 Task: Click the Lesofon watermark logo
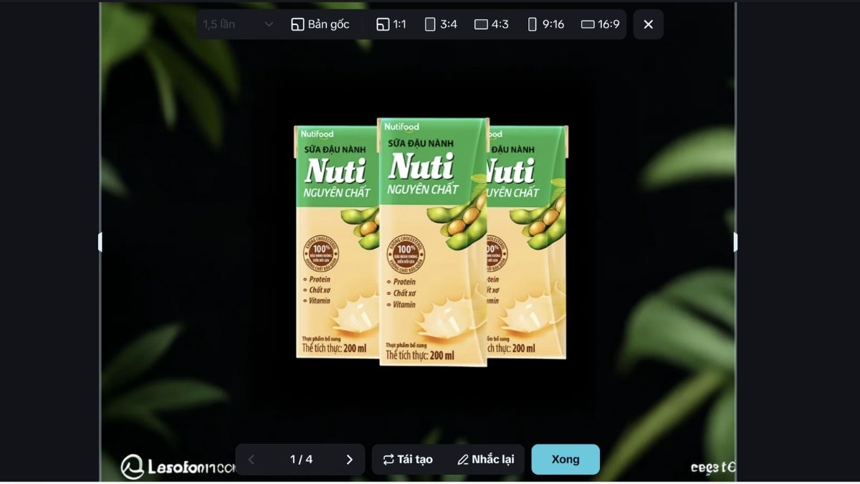178,467
